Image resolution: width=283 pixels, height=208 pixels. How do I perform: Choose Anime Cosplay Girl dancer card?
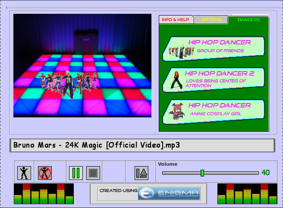(214, 112)
